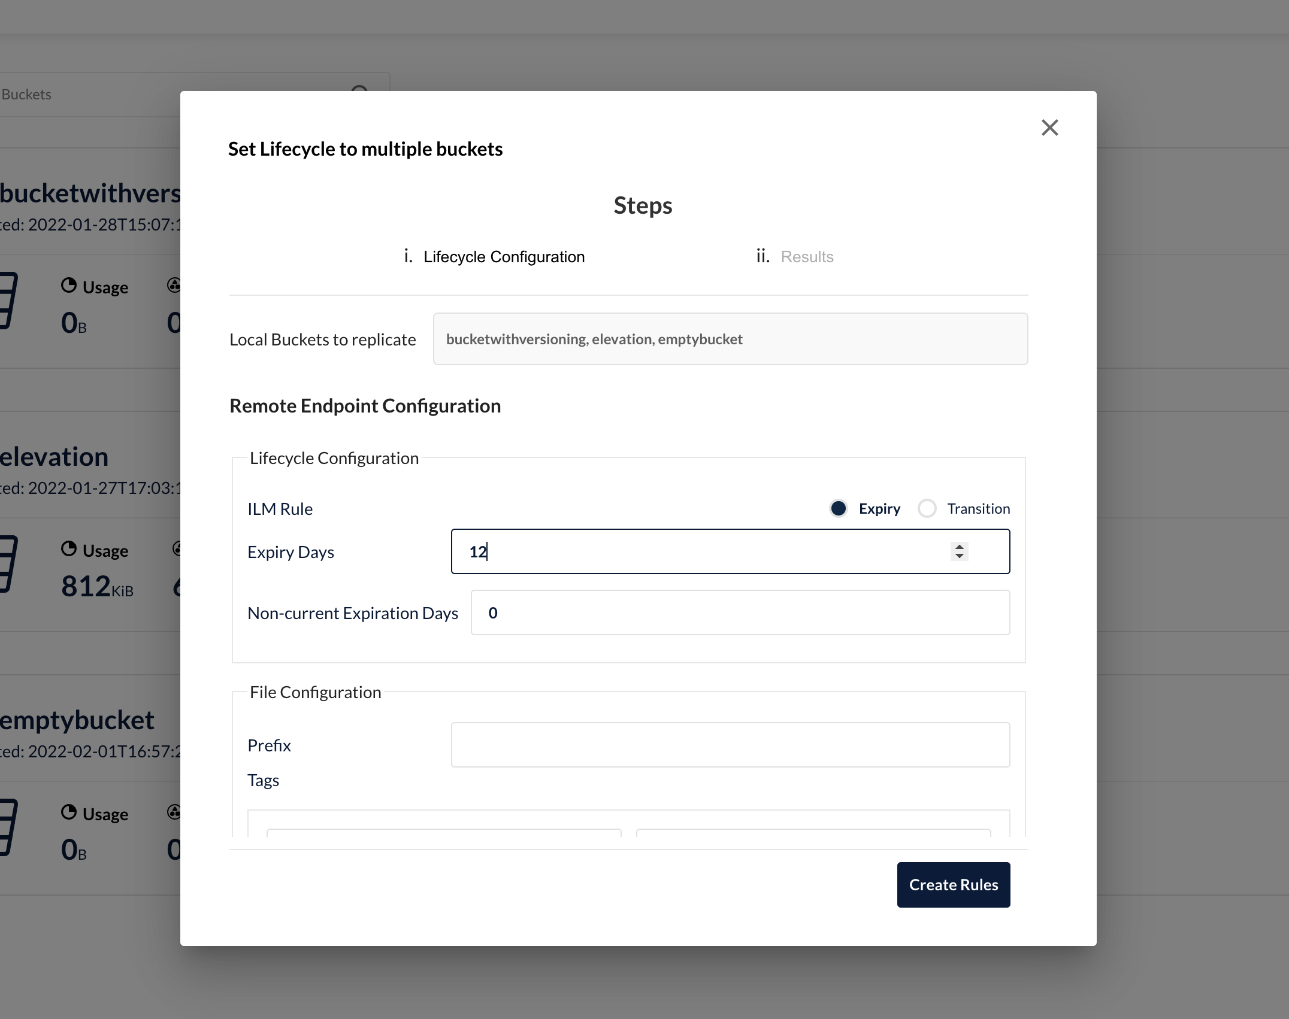
Task: Focus the Non-current Expiration Days input
Action: (x=740, y=612)
